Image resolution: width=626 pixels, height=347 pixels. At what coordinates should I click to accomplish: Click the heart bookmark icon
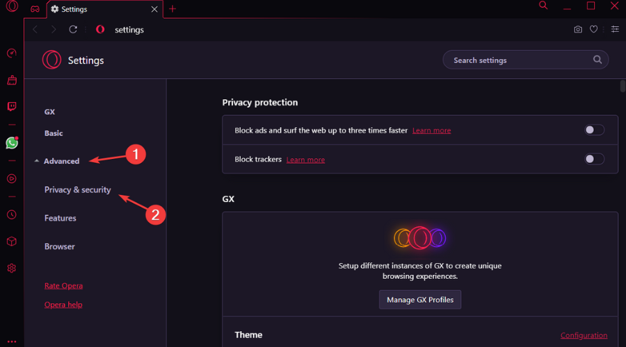coord(594,30)
